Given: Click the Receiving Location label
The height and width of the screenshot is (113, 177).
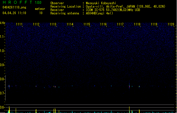Looking at the screenshot, I should coord(66,6).
